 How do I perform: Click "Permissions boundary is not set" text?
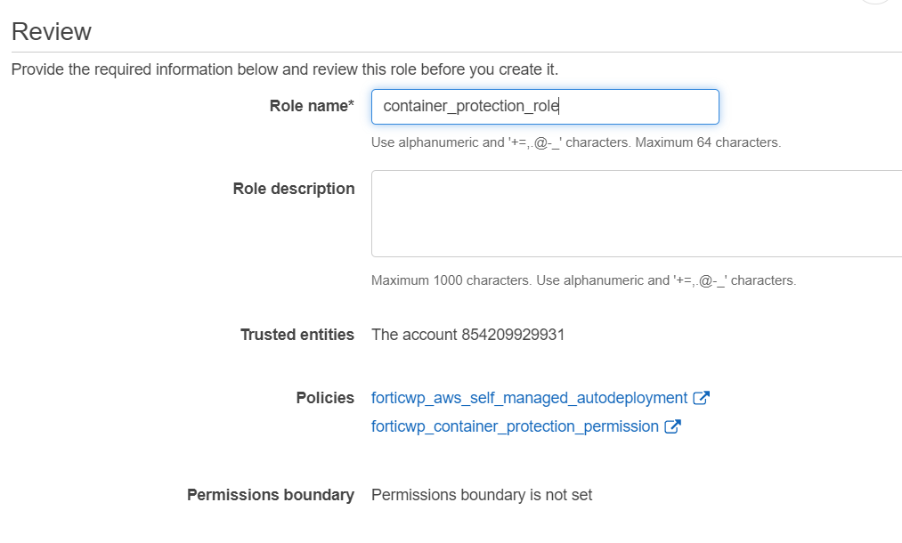481,495
